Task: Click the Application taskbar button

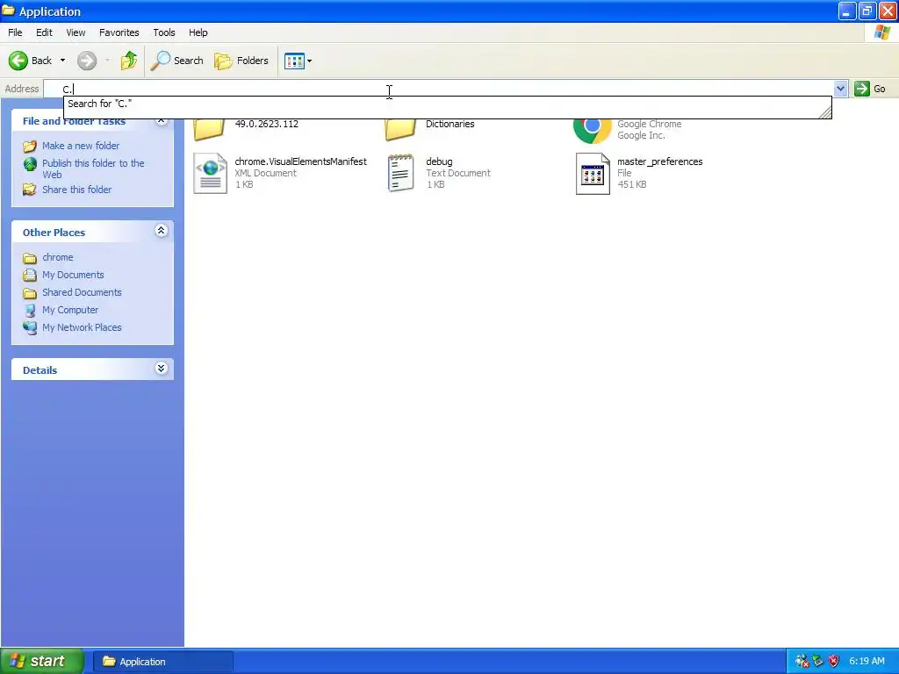Action: pyautogui.click(x=163, y=662)
